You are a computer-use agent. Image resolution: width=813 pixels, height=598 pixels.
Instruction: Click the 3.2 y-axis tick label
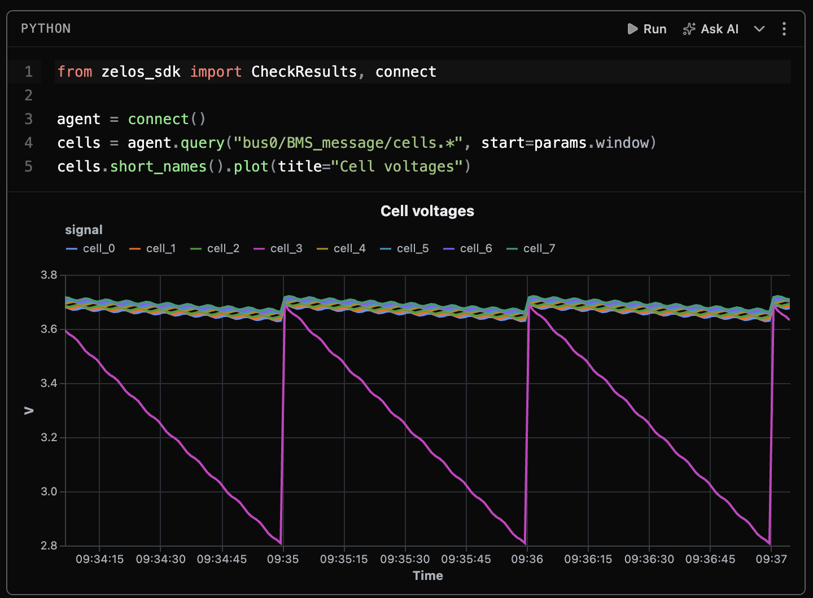pyautogui.click(x=49, y=437)
